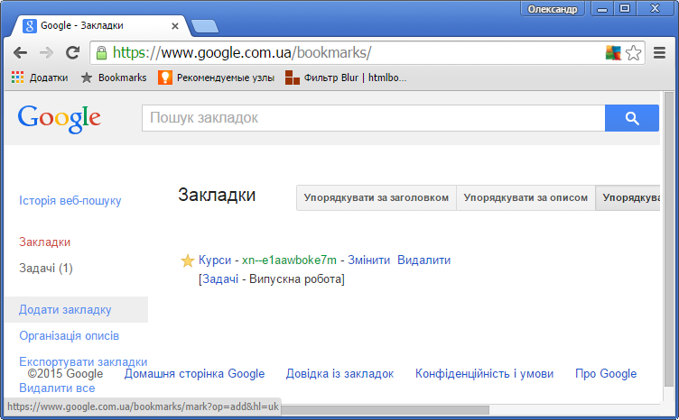Open Додати закладку in sidebar

65,309
